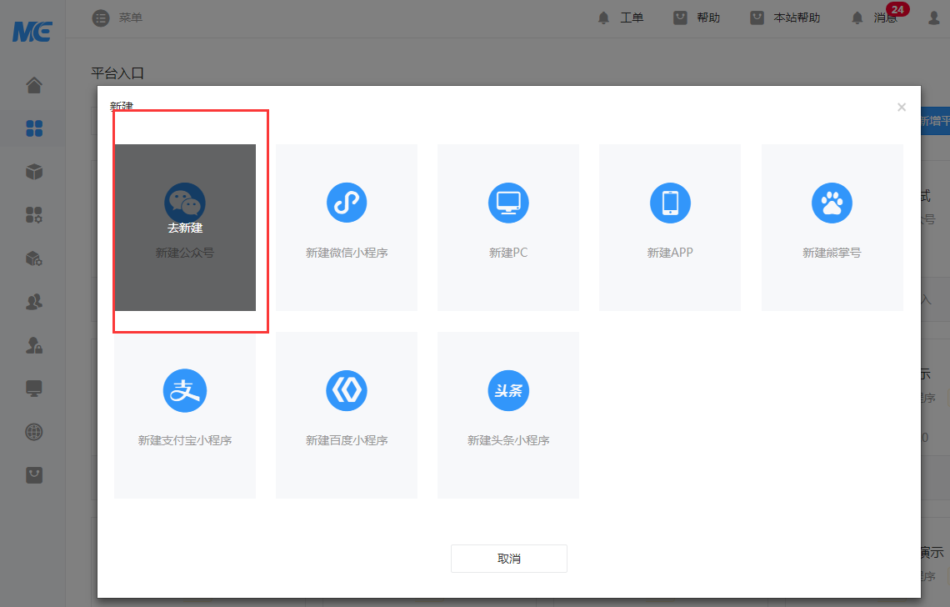Click the bag icon next to 本站帮助
This screenshot has width=950, height=607.
[757, 18]
